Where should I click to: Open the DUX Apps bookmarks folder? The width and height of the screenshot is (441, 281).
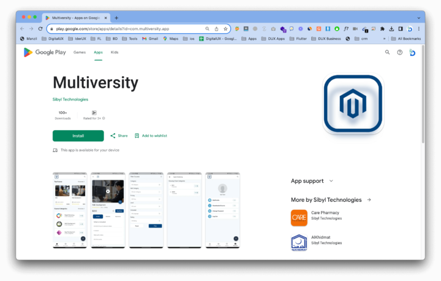click(x=273, y=39)
